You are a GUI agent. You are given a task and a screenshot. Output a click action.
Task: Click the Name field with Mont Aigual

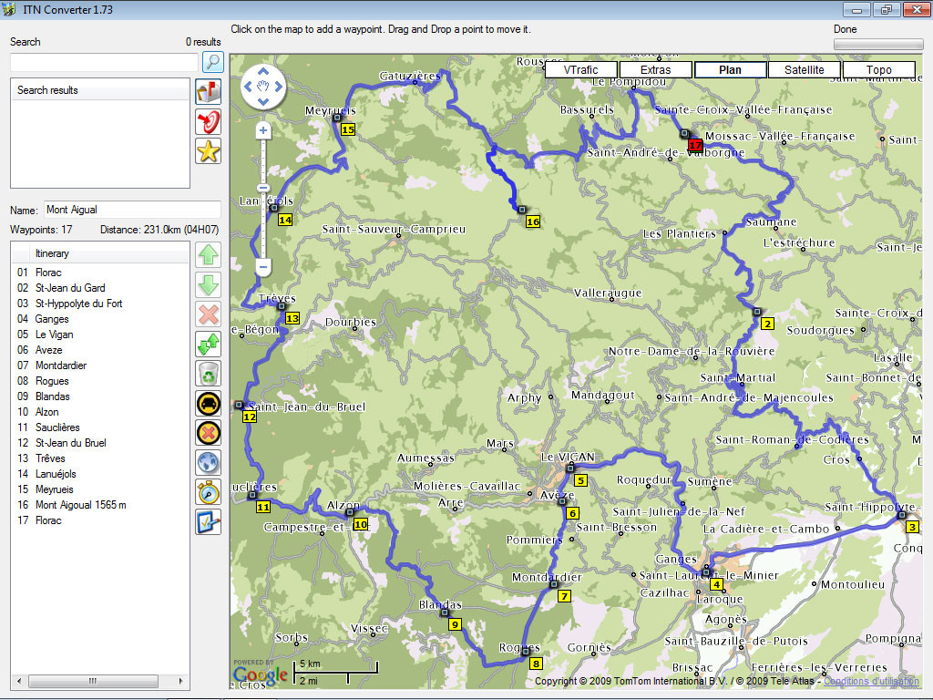[x=132, y=210]
